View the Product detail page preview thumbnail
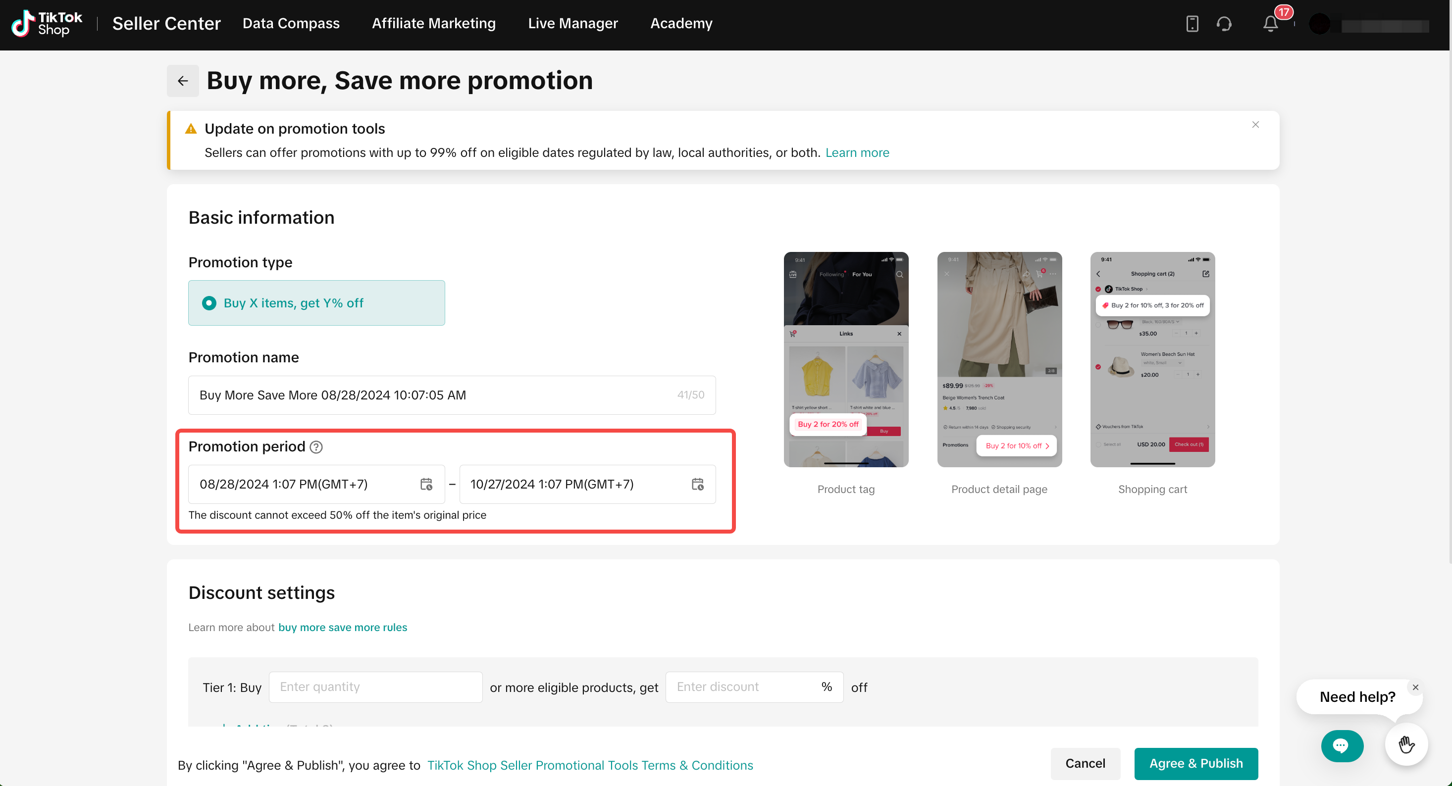The image size is (1452, 786). point(999,359)
